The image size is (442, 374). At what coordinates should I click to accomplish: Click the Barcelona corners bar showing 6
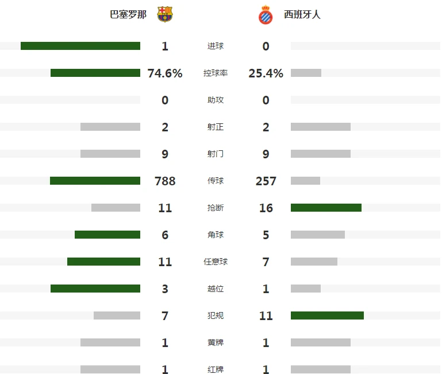[107, 235]
